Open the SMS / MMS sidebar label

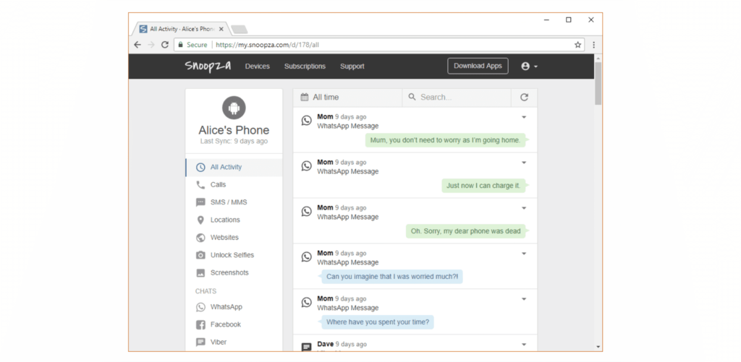click(x=229, y=202)
